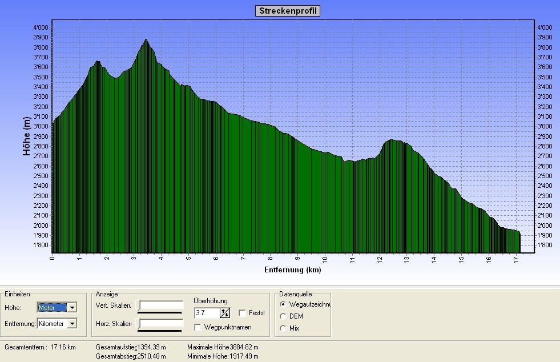
Task: Enable the Festst checkbox
Action: click(x=243, y=313)
